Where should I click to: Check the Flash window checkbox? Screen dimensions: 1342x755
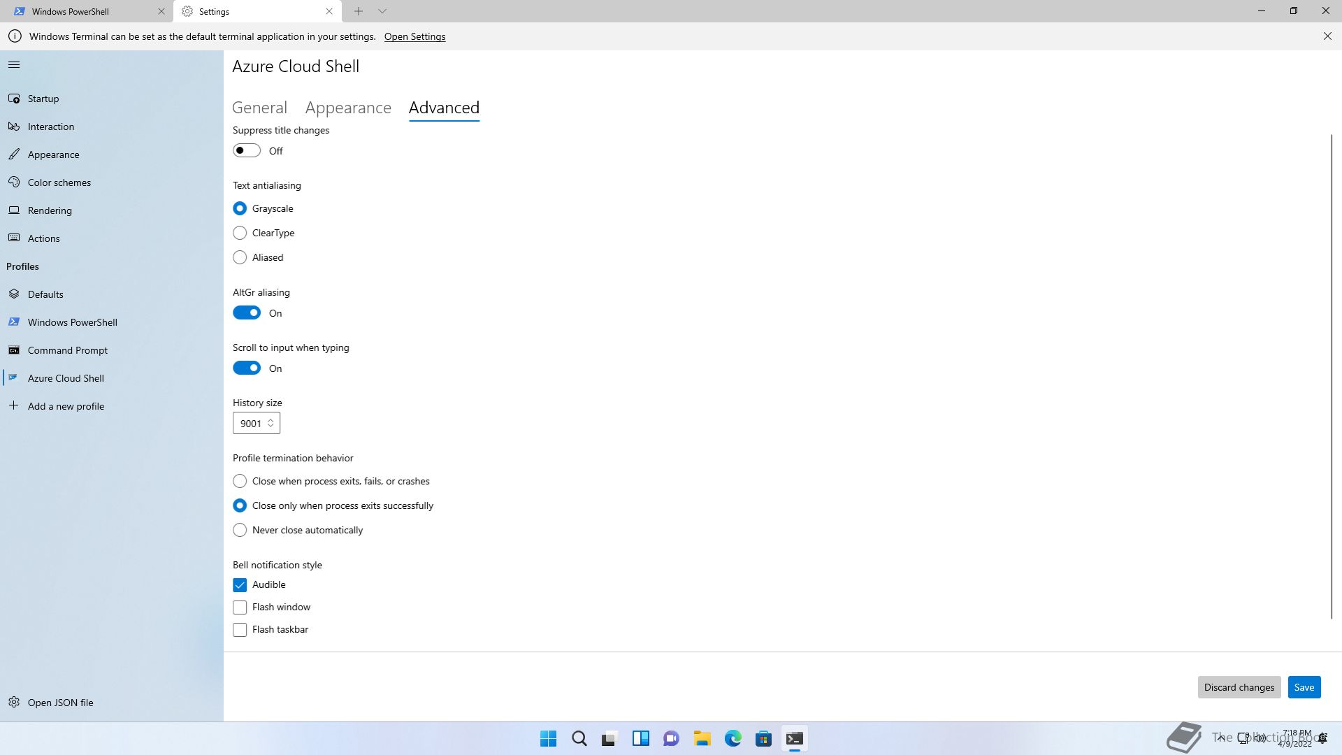click(240, 607)
